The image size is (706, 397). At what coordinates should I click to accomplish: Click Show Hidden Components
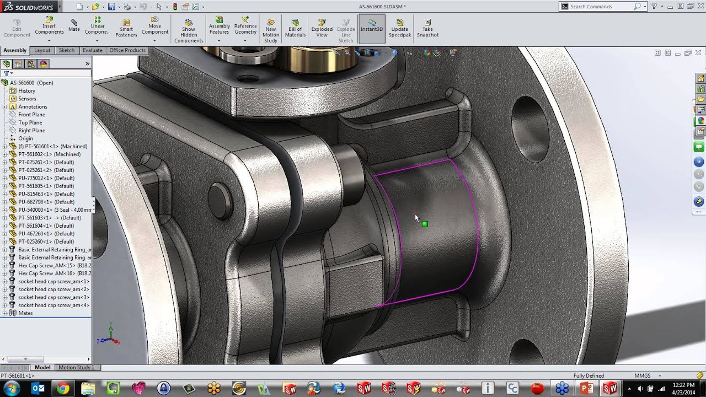click(x=189, y=31)
